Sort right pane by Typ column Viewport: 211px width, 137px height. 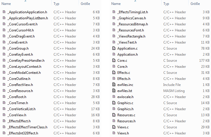click(166, 4)
